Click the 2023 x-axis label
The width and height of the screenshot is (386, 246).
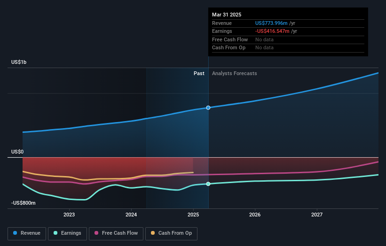tap(69, 215)
